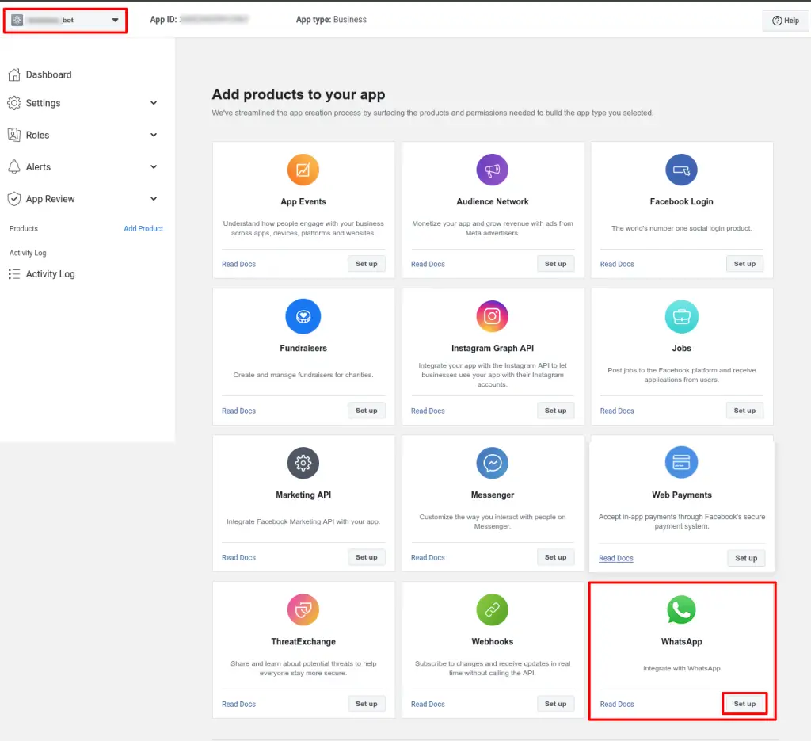The width and height of the screenshot is (811, 741).
Task: Read Docs for Messenger
Action: tap(428, 557)
